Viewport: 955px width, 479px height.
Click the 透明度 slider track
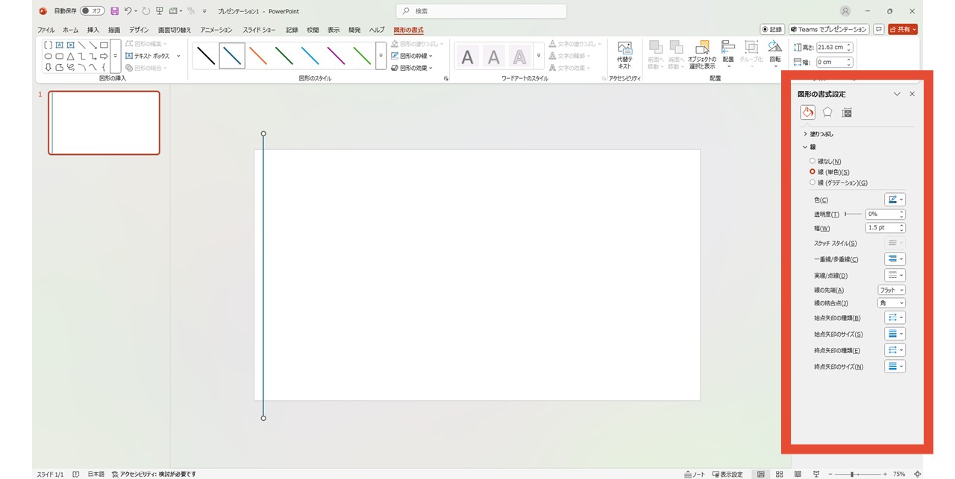853,214
